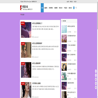Click the up-arrow floating circle button

point(96,71)
